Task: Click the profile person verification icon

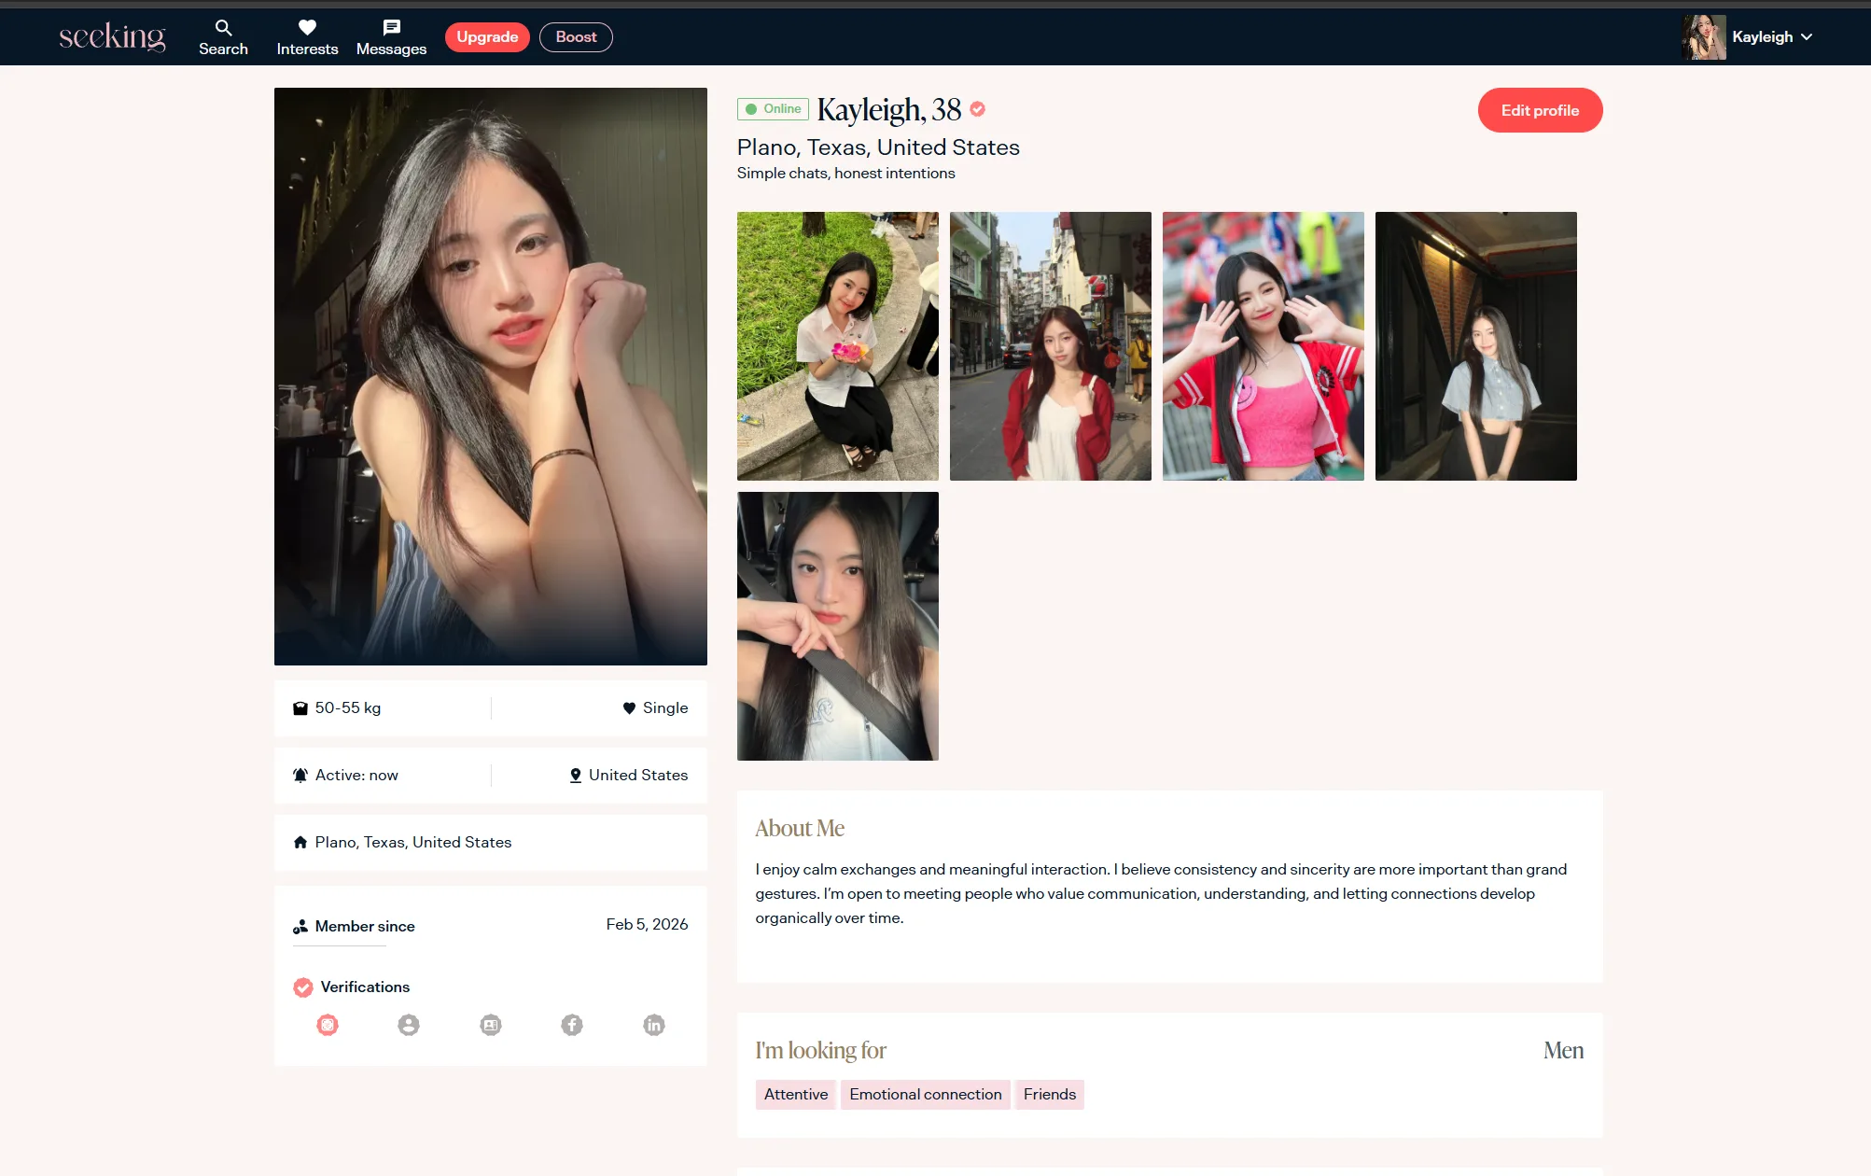Action: pyautogui.click(x=409, y=1025)
